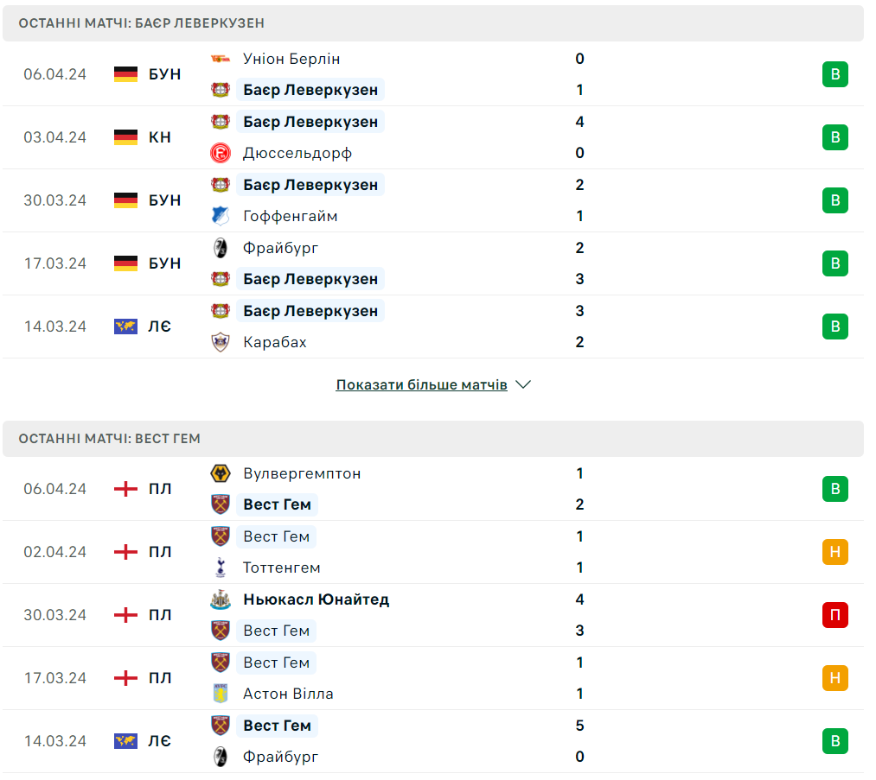
Task: Click the Wolverhampton wolf logo
Action: coord(221,473)
